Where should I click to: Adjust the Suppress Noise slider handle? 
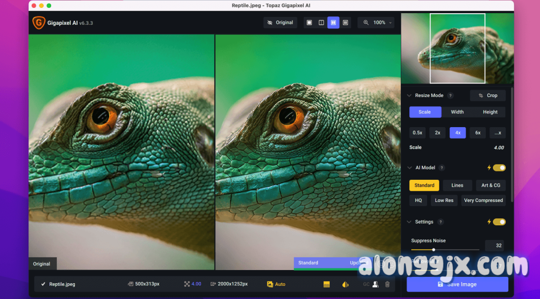(433, 249)
